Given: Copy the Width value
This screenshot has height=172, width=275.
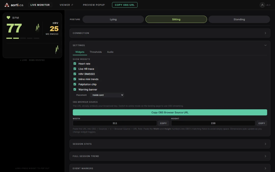Looking at the screenshot, I should click(163, 123).
